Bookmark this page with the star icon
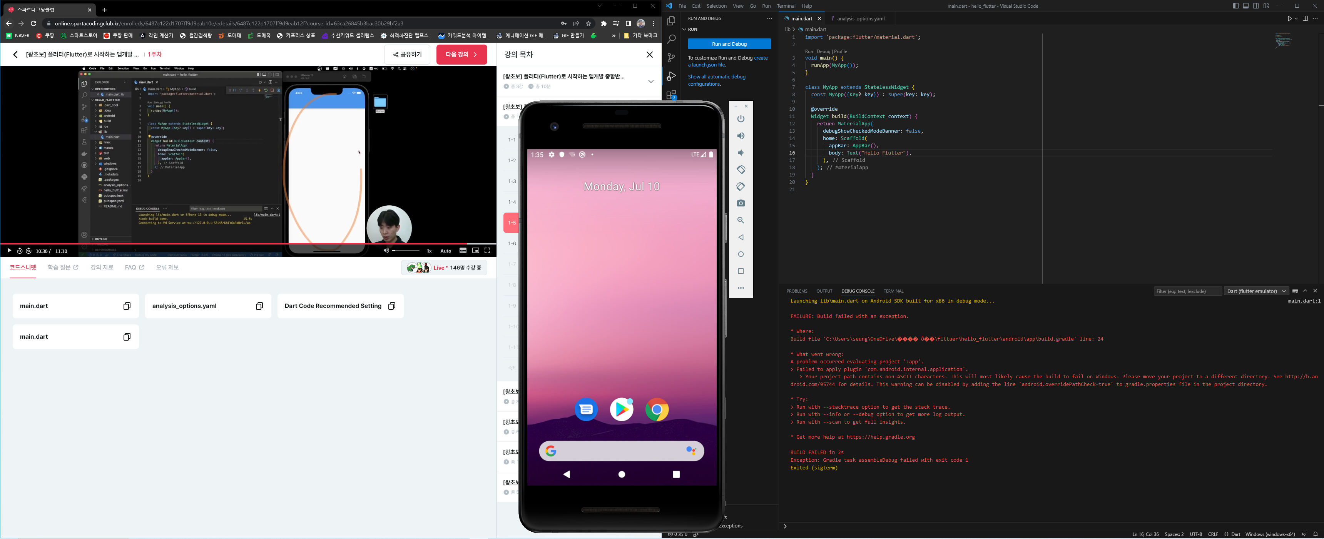The height and width of the screenshot is (539, 1324). tap(588, 23)
